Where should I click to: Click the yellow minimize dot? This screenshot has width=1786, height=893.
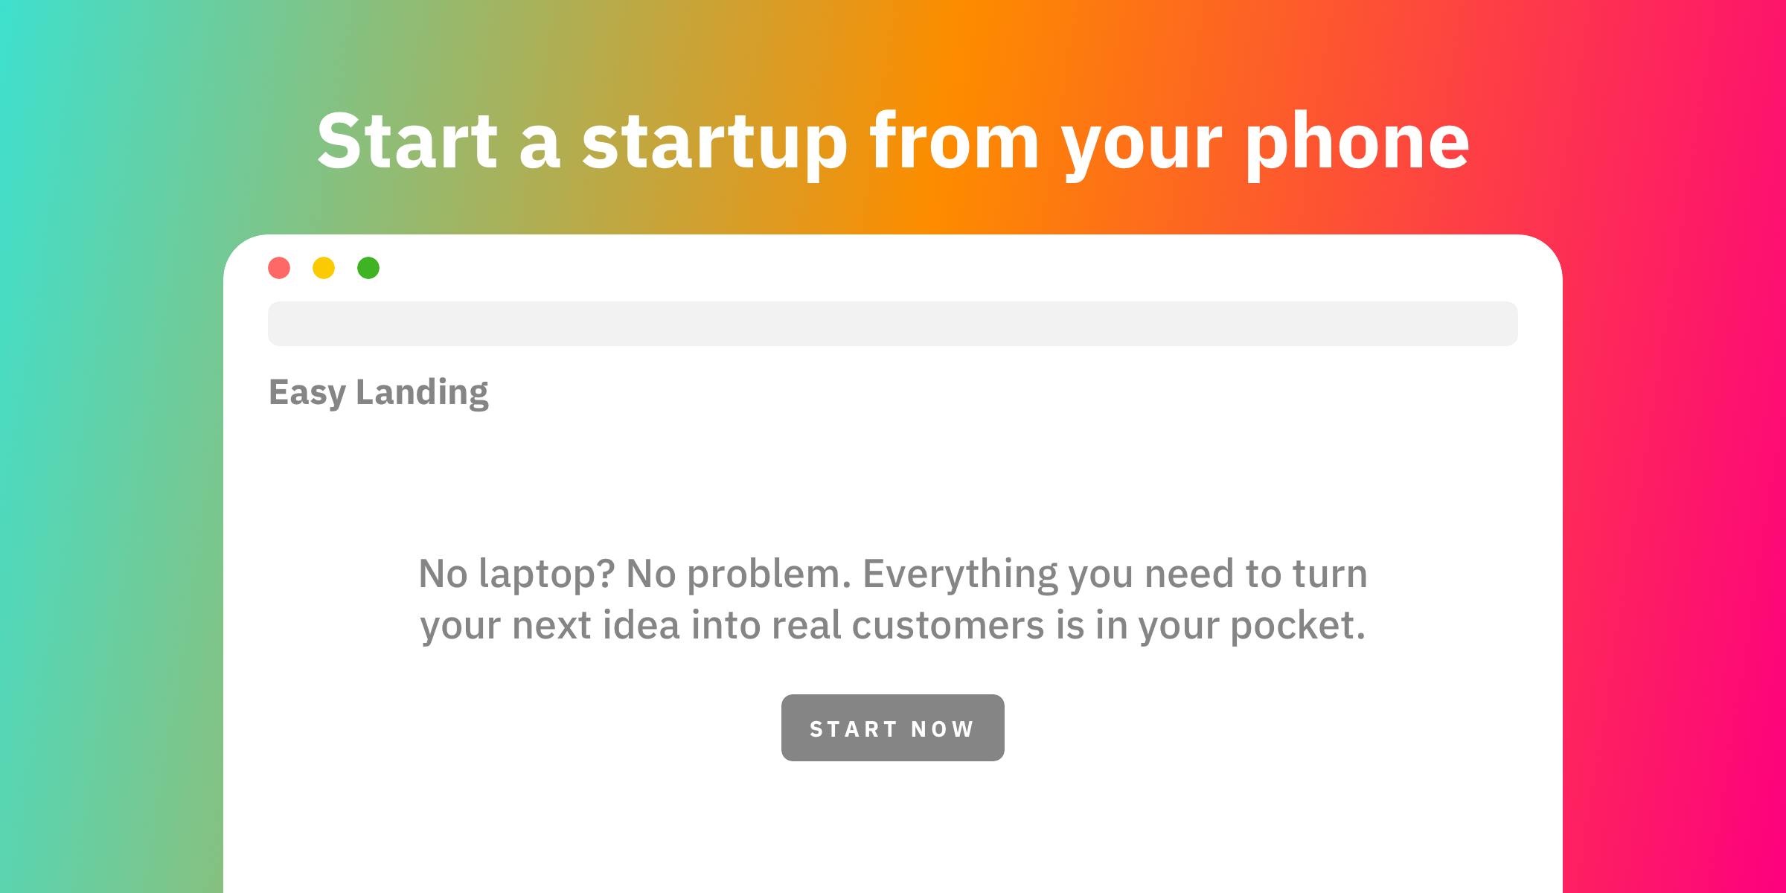[324, 268]
